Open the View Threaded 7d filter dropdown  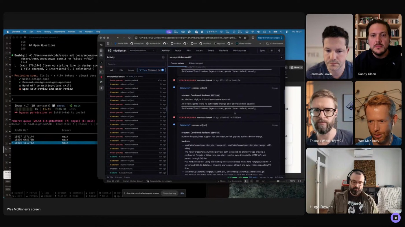(x=152, y=70)
